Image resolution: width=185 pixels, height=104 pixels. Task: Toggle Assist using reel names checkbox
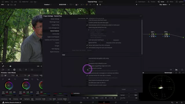click(x=87, y=27)
